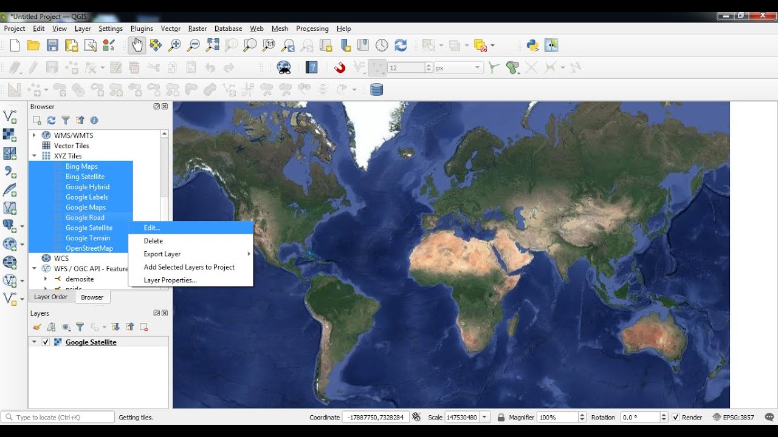Open a project with the folder icon
The width and height of the screenshot is (778, 437).
click(x=33, y=46)
